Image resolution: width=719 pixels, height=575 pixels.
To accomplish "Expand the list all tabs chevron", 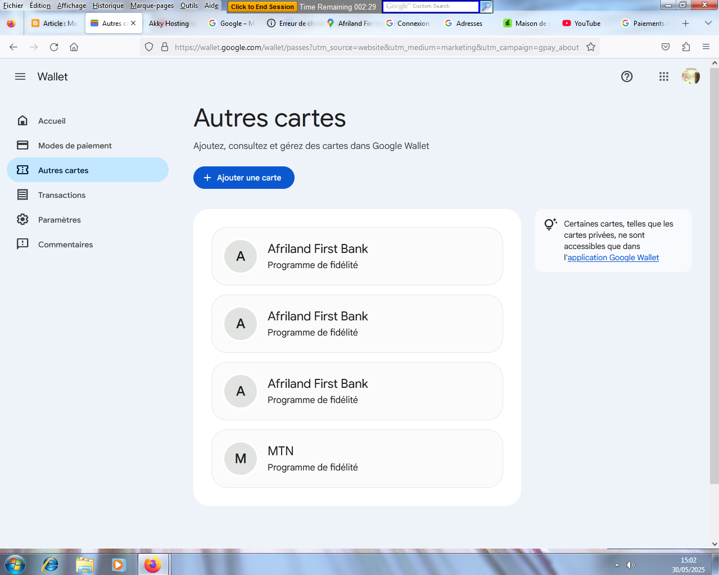I will pos(708,24).
